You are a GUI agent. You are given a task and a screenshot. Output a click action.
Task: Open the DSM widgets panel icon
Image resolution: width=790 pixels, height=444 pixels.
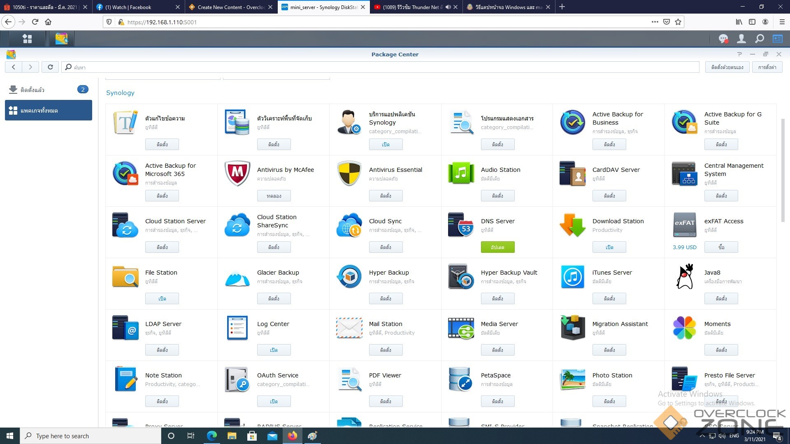(777, 39)
